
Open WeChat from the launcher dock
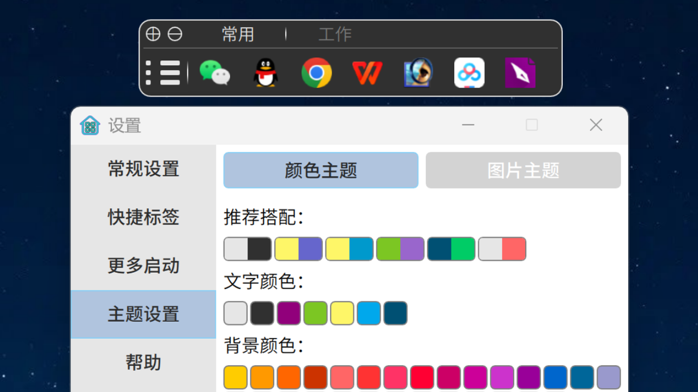214,73
